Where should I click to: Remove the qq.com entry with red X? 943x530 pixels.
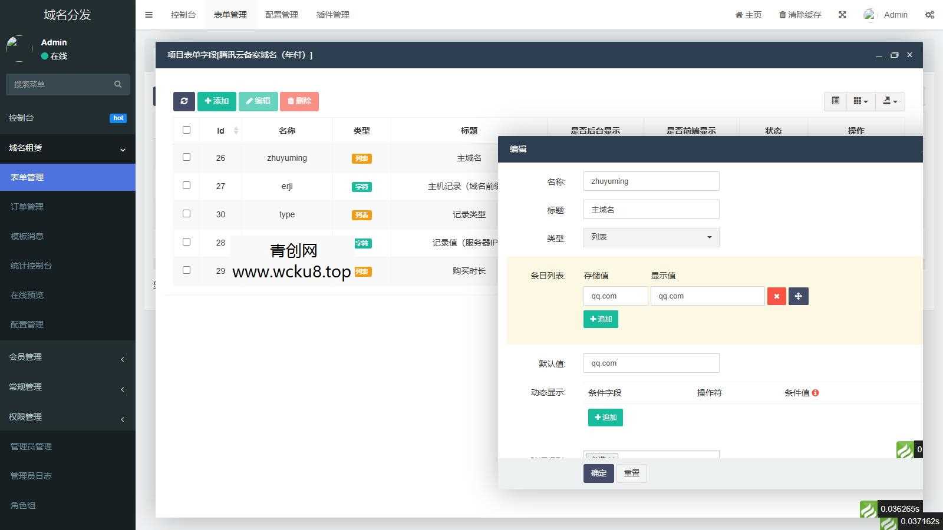776,296
